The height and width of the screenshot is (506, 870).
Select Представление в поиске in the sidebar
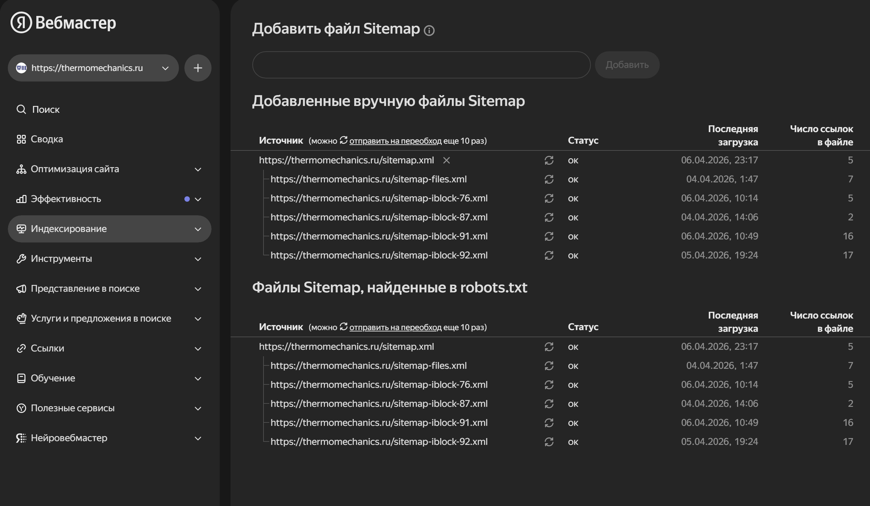coord(85,288)
